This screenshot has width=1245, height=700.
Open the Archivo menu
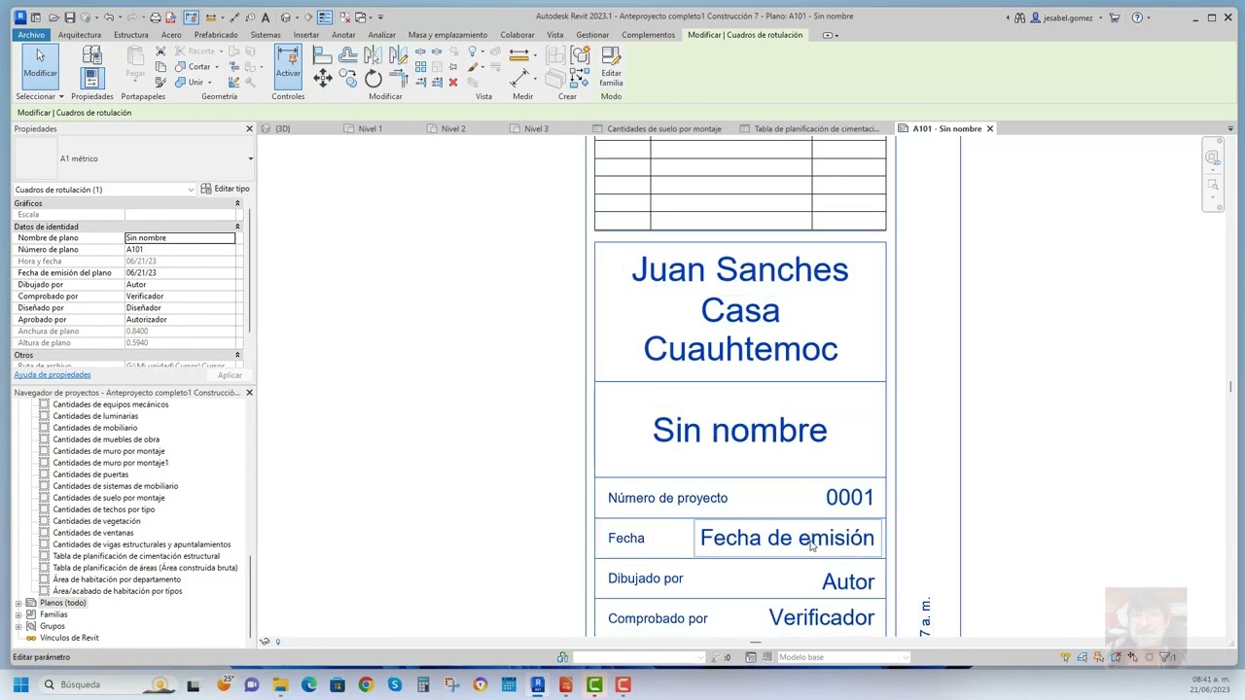pos(31,35)
